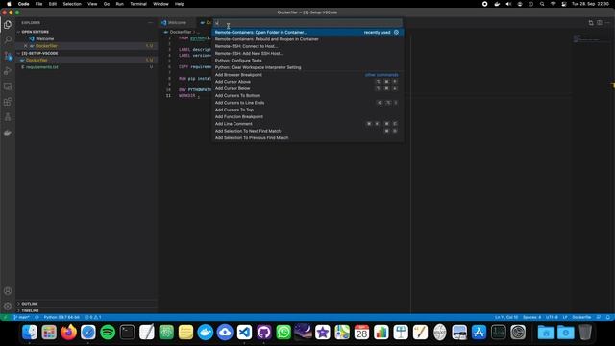
Task: Close Dockerfile in Open Editors list
Action: click(26, 46)
